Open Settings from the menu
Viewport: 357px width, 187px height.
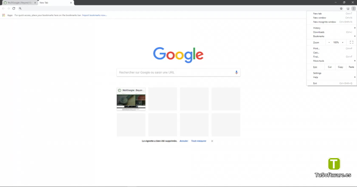332,73
